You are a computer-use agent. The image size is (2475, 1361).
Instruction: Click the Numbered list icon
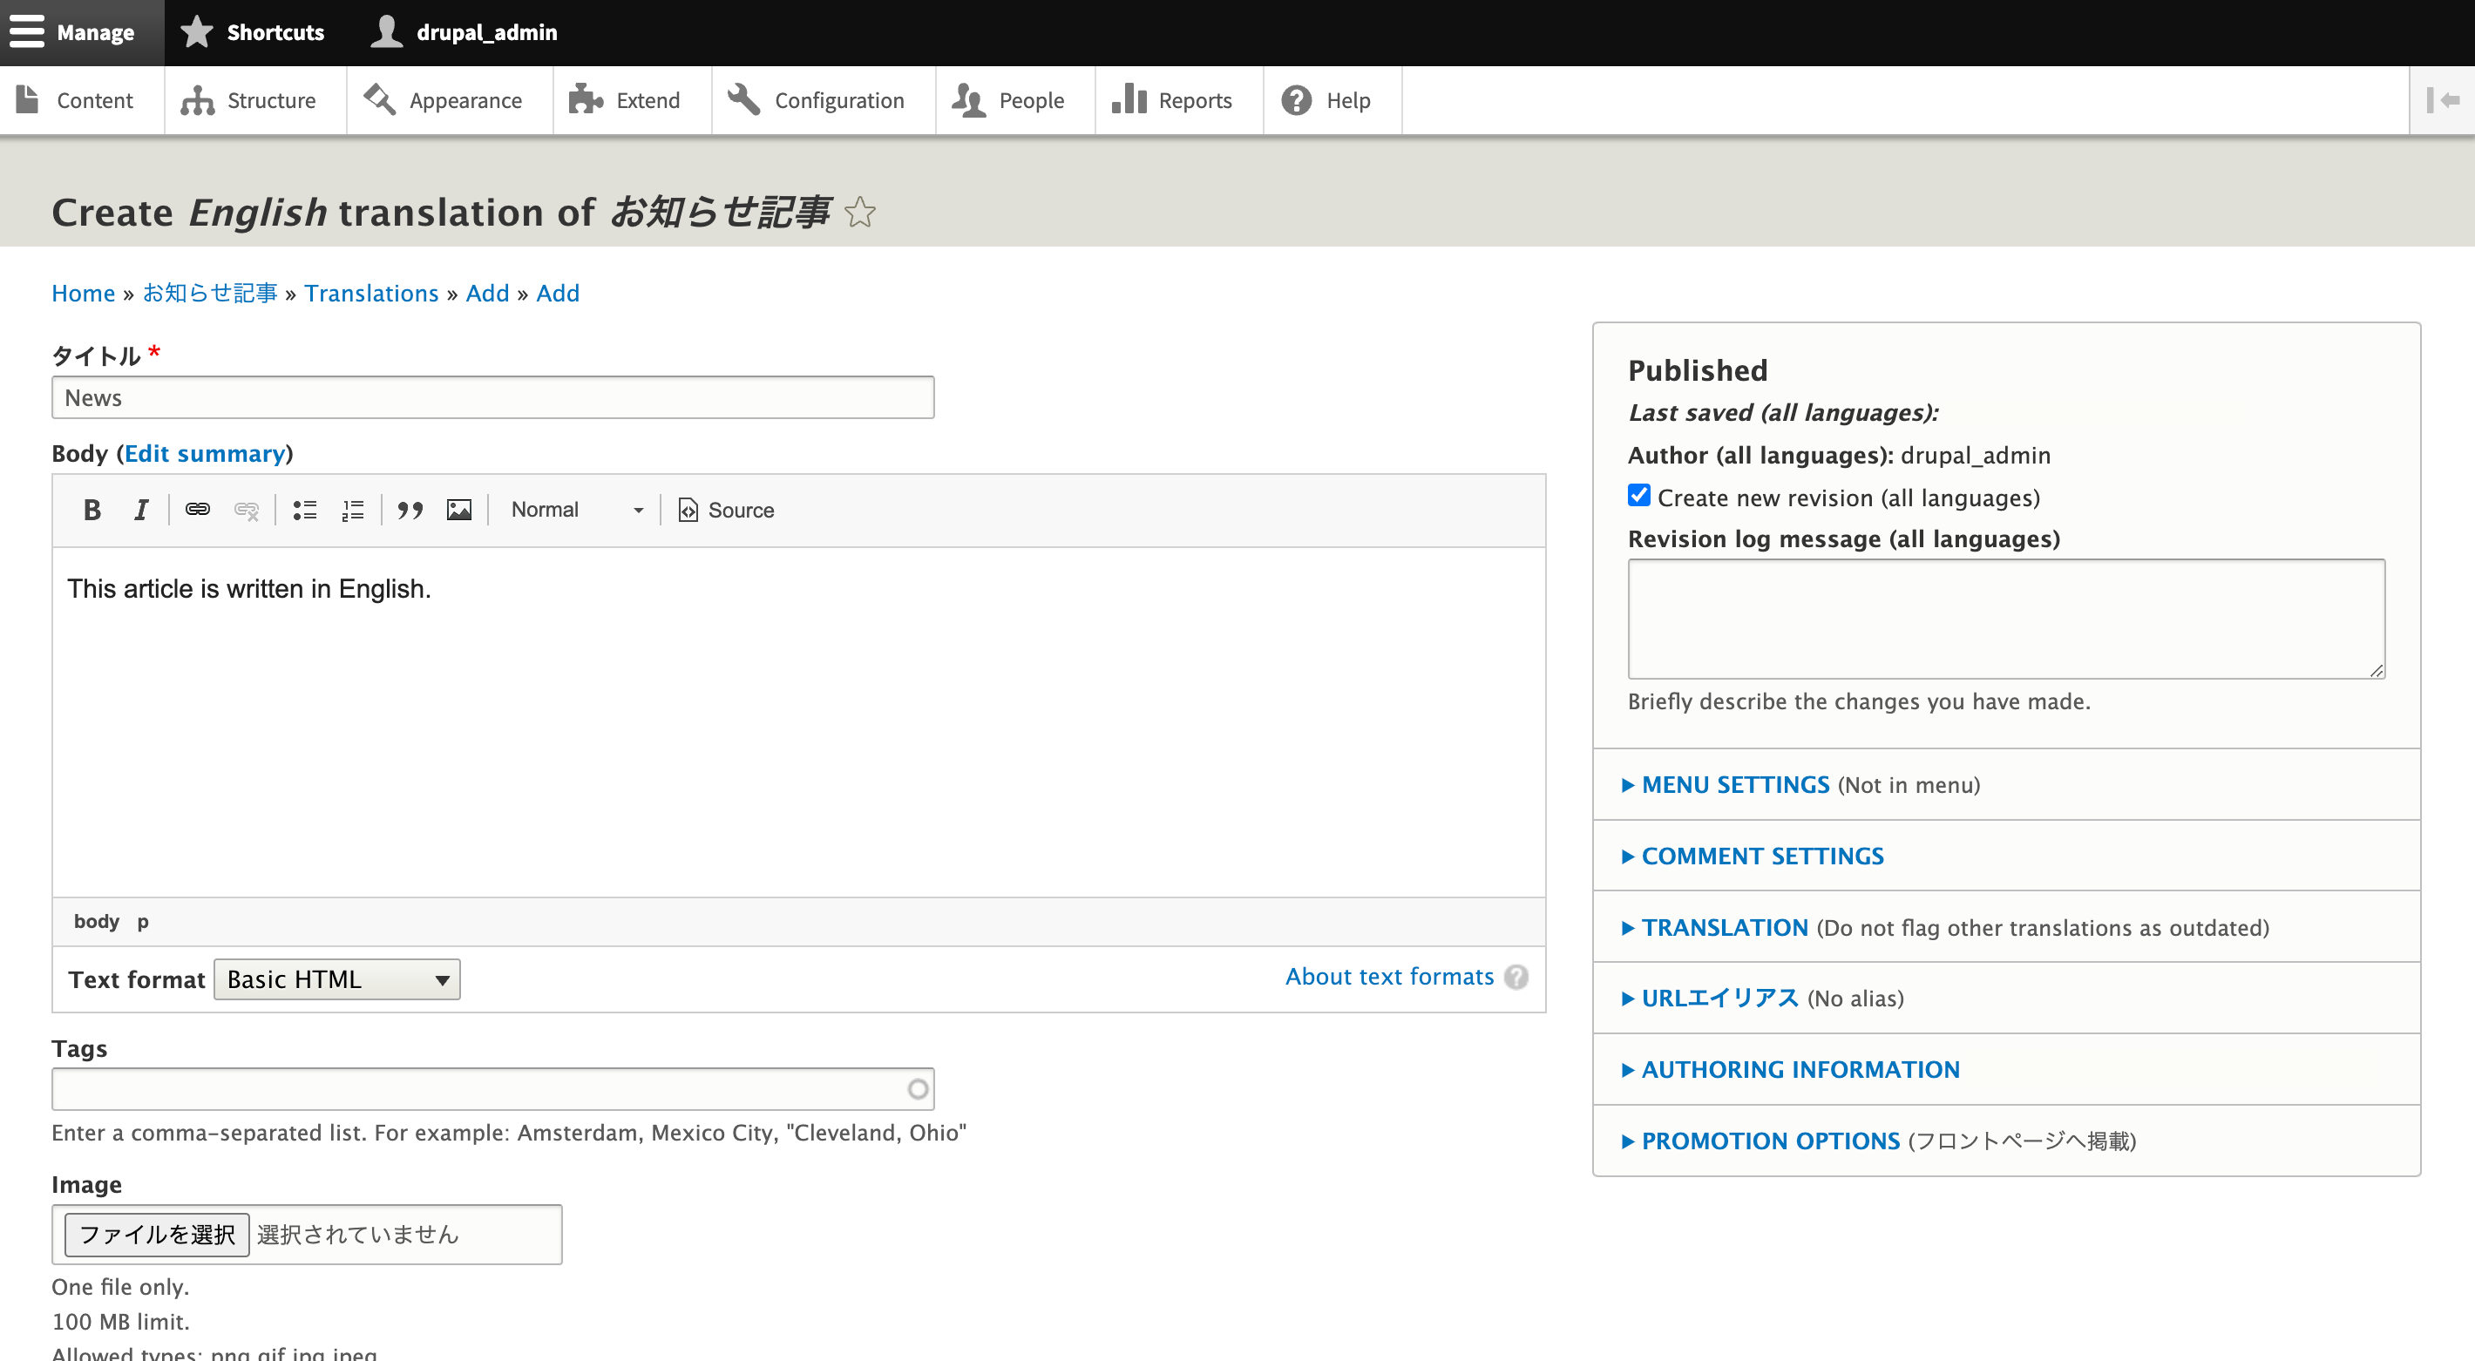[x=352, y=510]
